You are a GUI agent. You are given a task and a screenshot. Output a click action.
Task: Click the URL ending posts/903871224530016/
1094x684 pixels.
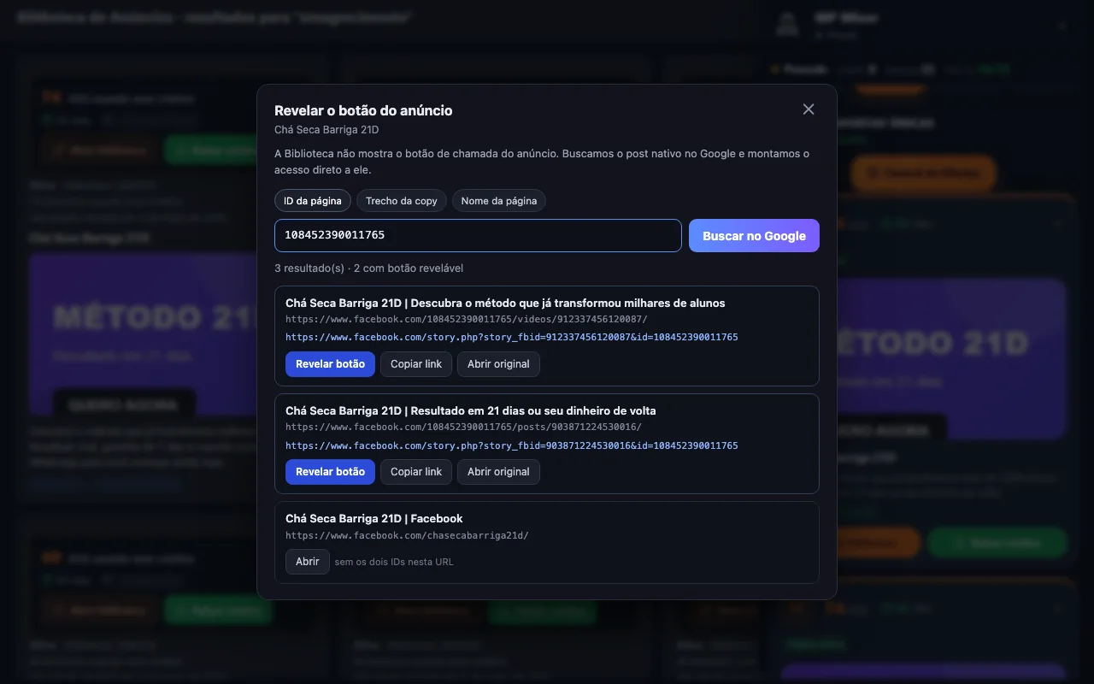click(463, 427)
